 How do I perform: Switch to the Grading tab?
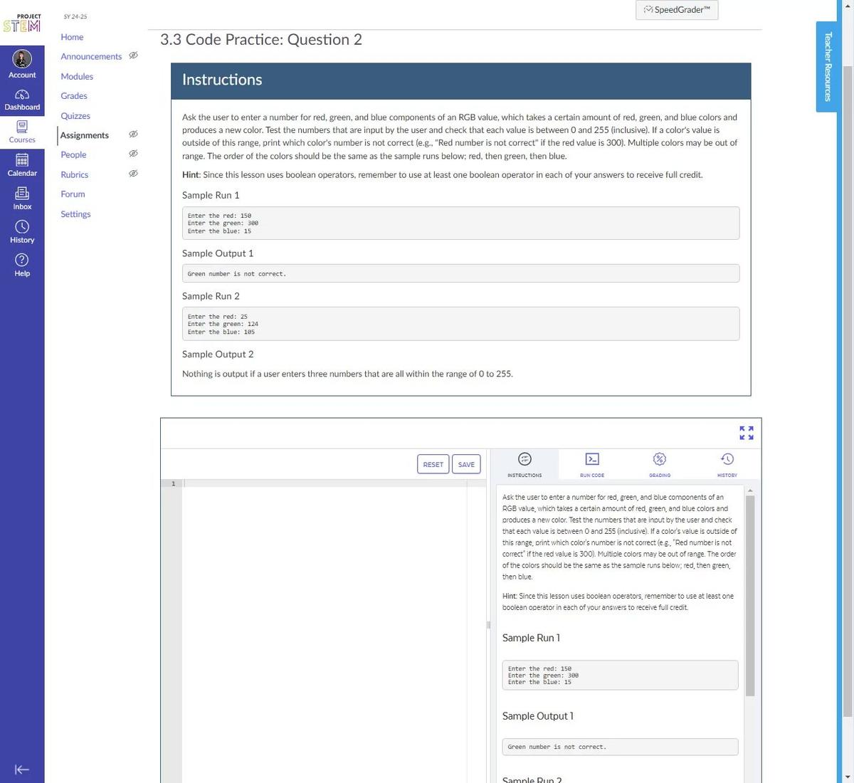[x=660, y=464]
